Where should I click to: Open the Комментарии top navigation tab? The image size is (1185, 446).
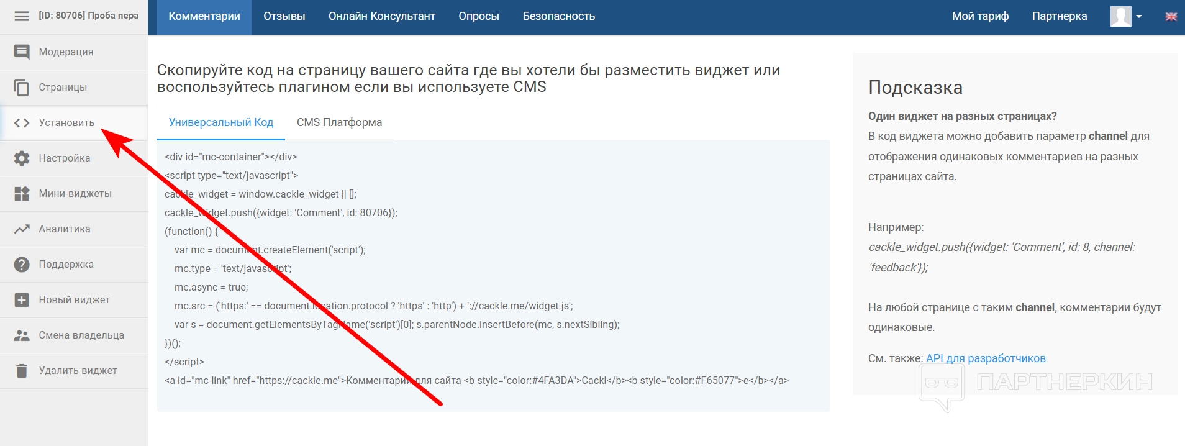coord(204,17)
